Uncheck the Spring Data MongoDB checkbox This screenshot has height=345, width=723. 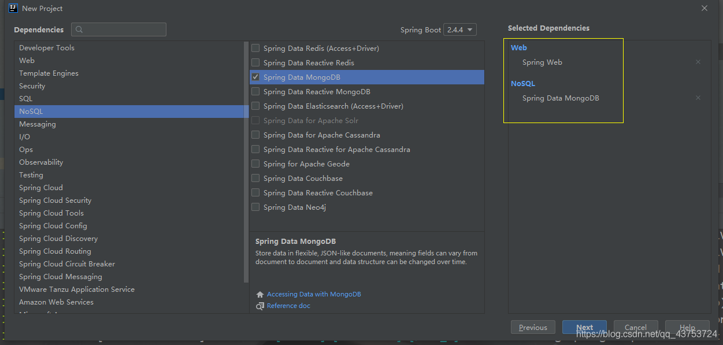pyautogui.click(x=255, y=77)
